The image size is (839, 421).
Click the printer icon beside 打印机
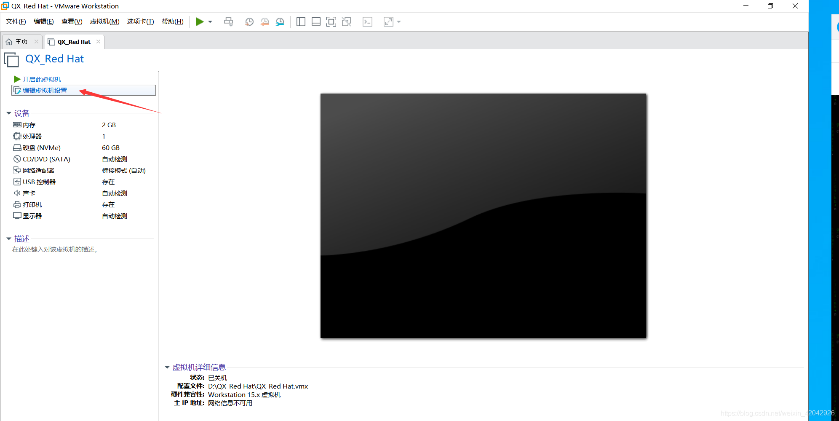[x=17, y=204]
